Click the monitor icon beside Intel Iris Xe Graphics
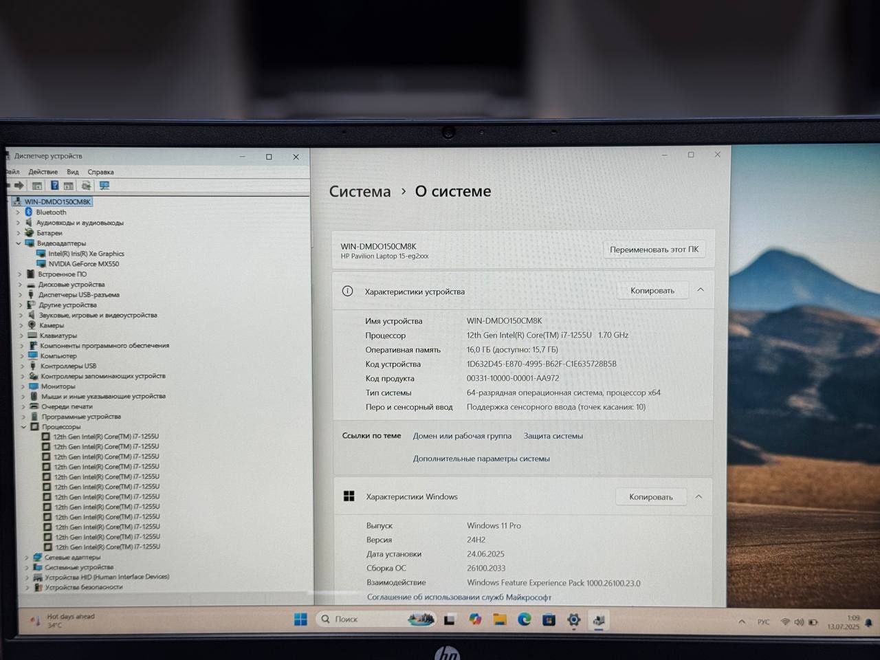 coord(41,254)
